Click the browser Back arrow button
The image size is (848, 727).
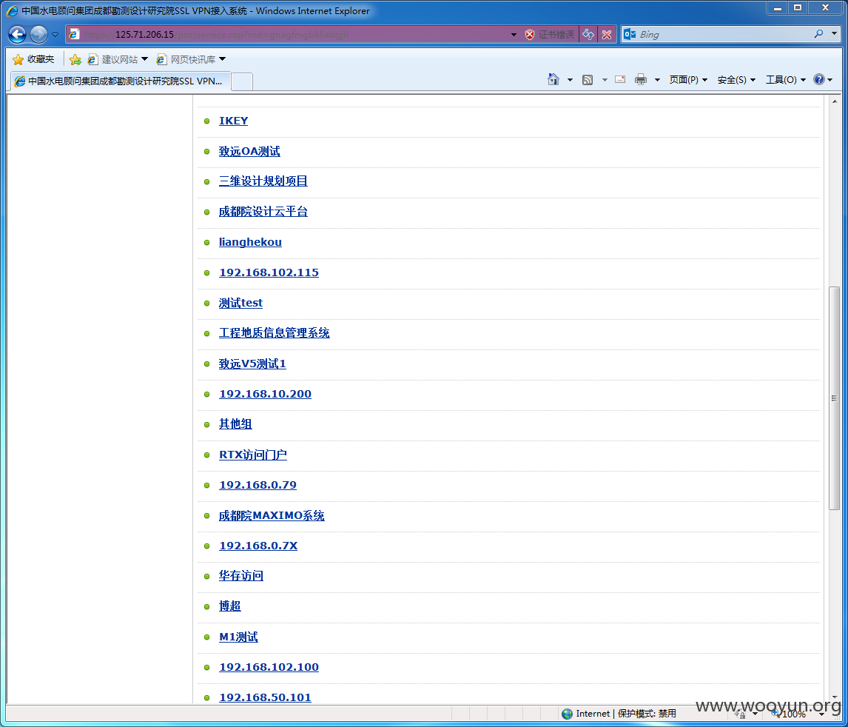tap(17, 35)
